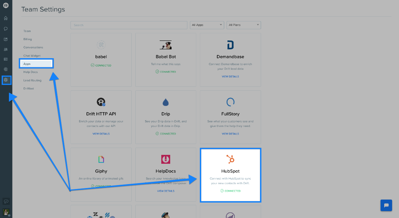Click View Details under Drift HTTP API
Viewport: 399px width, 218px height.
(x=101, y=134)
